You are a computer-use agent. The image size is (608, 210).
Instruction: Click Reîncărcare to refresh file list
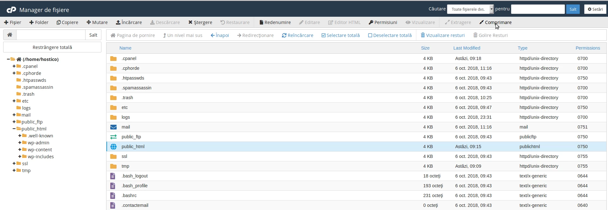pyautogui.click(x=297, y=35)
